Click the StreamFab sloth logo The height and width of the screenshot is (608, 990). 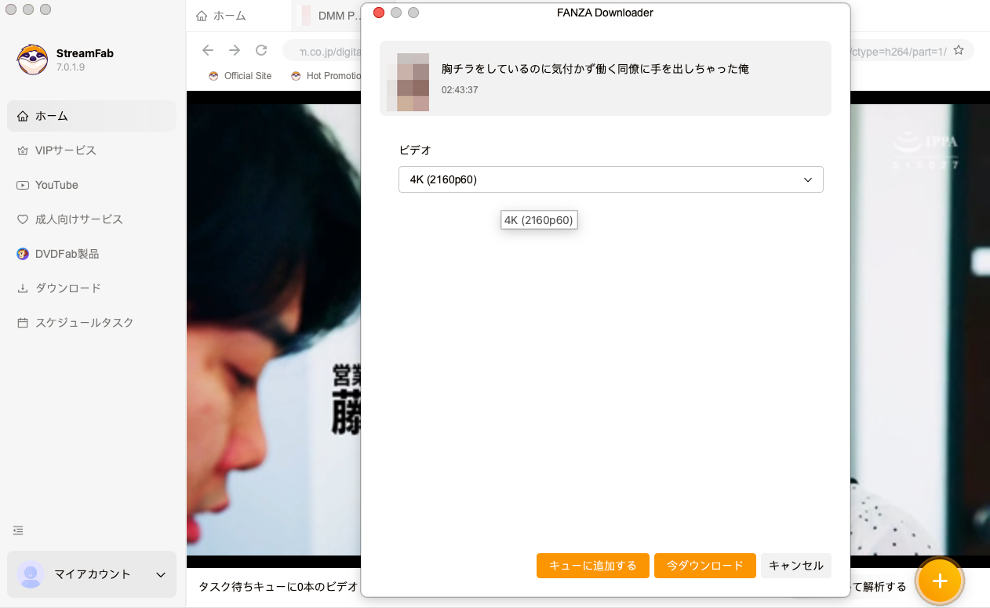tap(32, 60)
